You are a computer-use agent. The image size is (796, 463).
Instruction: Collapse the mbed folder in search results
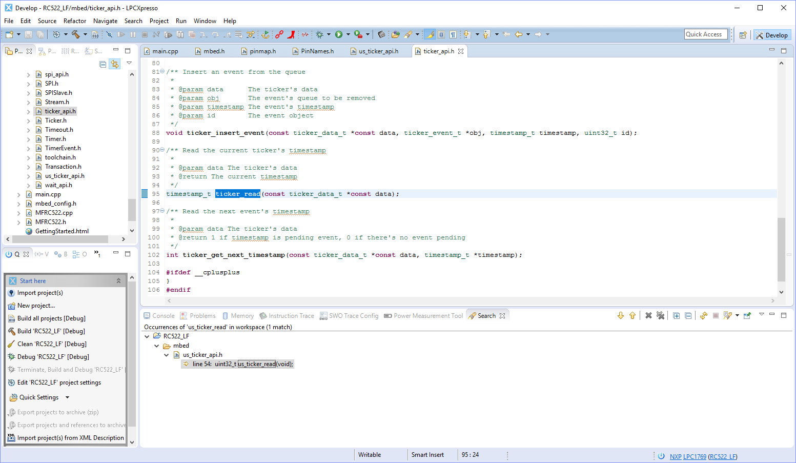(157, 346)
